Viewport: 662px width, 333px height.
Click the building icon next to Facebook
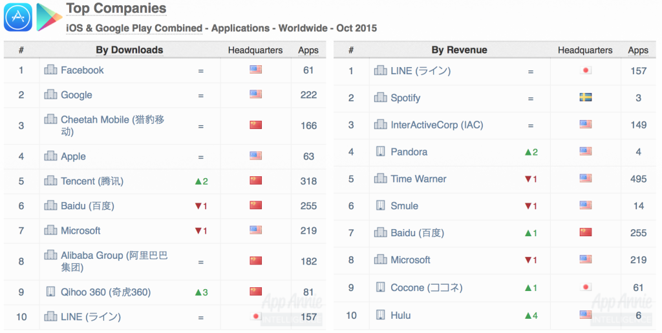click(x=50, y=70)
